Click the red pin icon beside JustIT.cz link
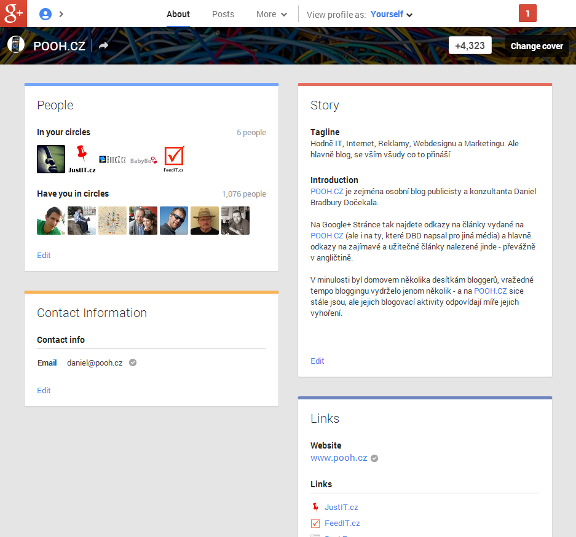This screenshot has height=537, width=576. [x=315, y=507]
